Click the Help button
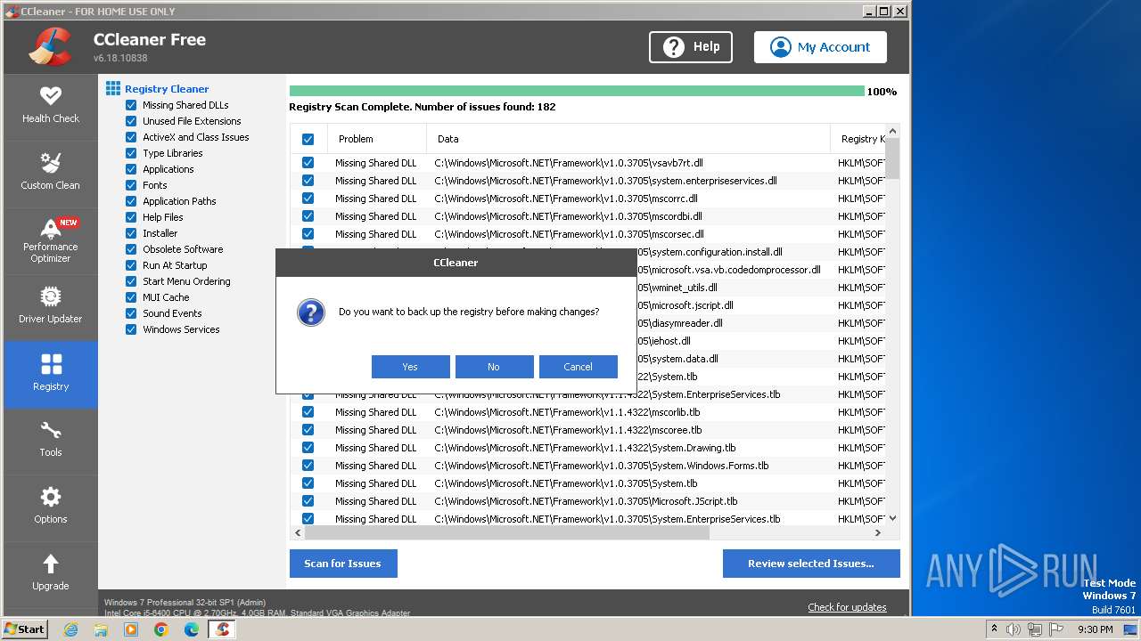This screenshot has height=641, width=1141. [x=691, y=47]
